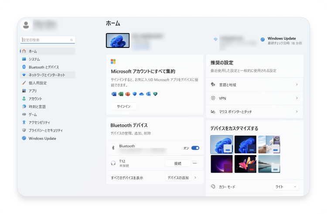Viewport: 327px width, 214px height.
Task: Select アプリ in the sidebar
Action: [48, 91]
